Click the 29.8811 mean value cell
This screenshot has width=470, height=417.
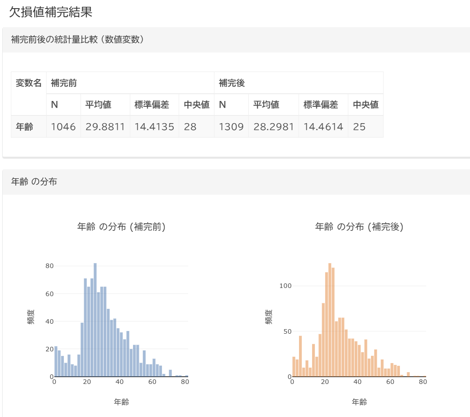pos(105,127)
